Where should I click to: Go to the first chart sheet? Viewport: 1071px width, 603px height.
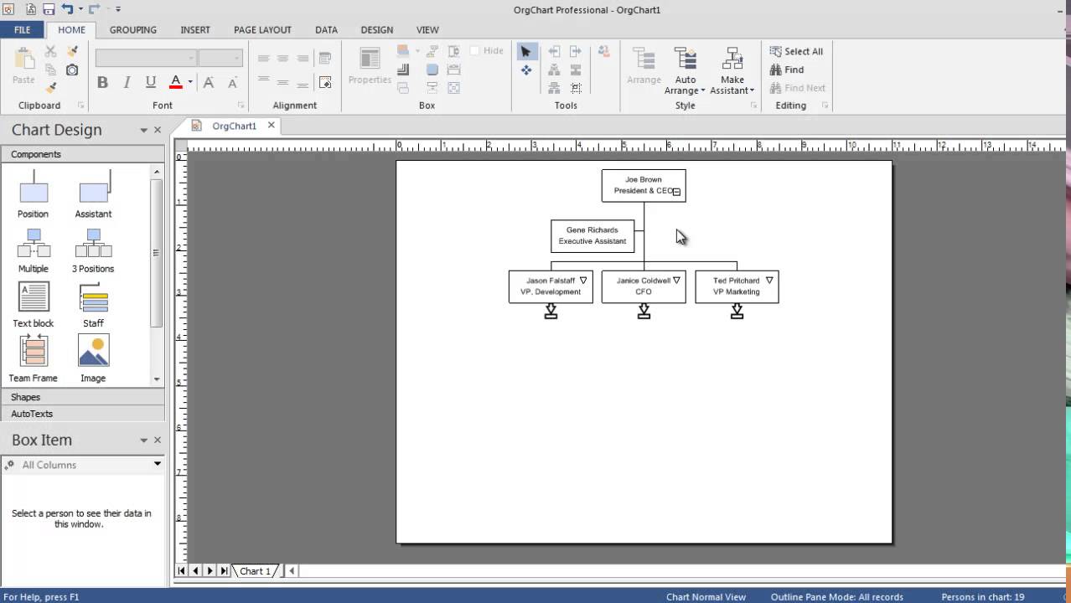(181, 571)
